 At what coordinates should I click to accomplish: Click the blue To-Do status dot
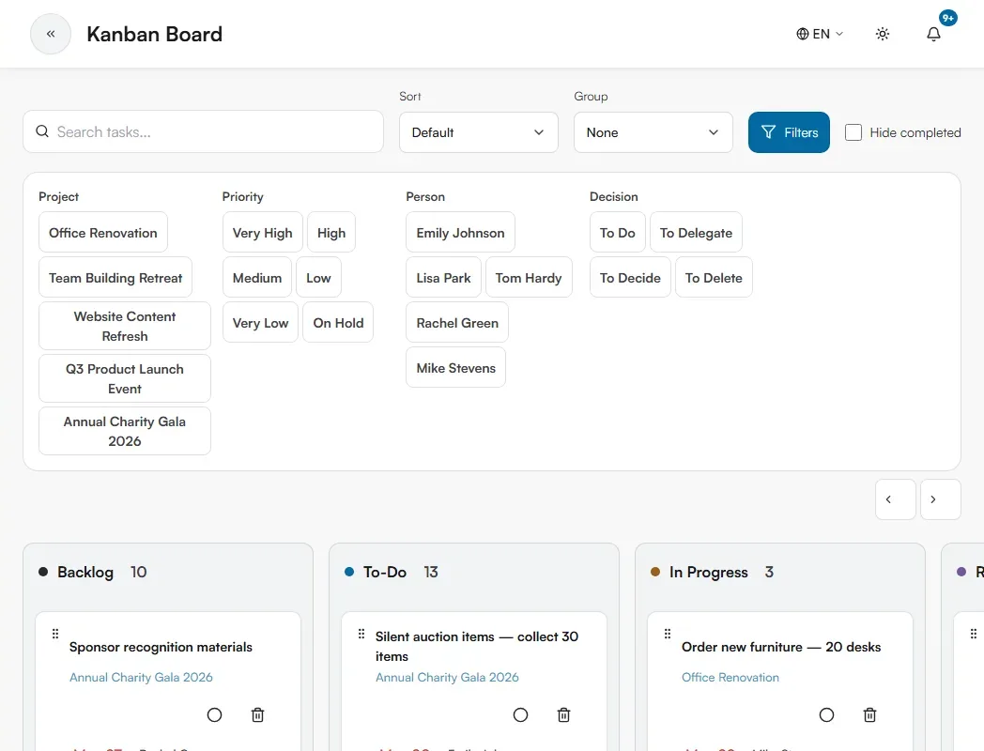tap(349, 572)
